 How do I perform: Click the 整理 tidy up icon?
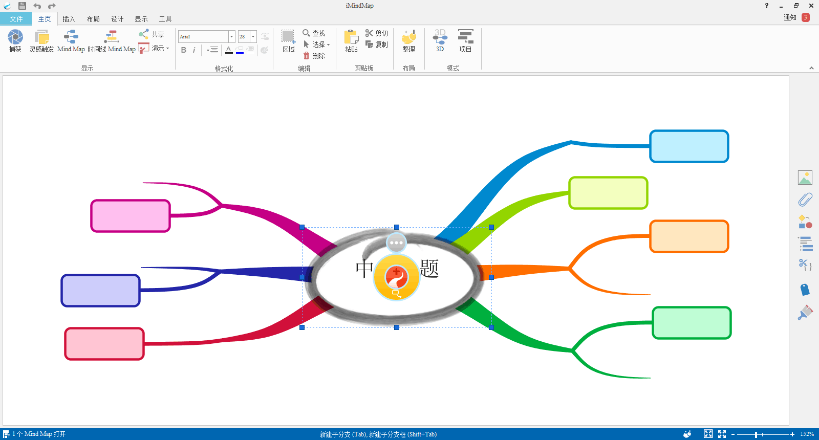coord(409,41)
